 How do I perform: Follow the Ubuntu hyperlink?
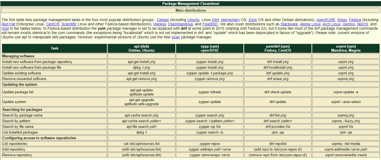click(x=194, y=20)
